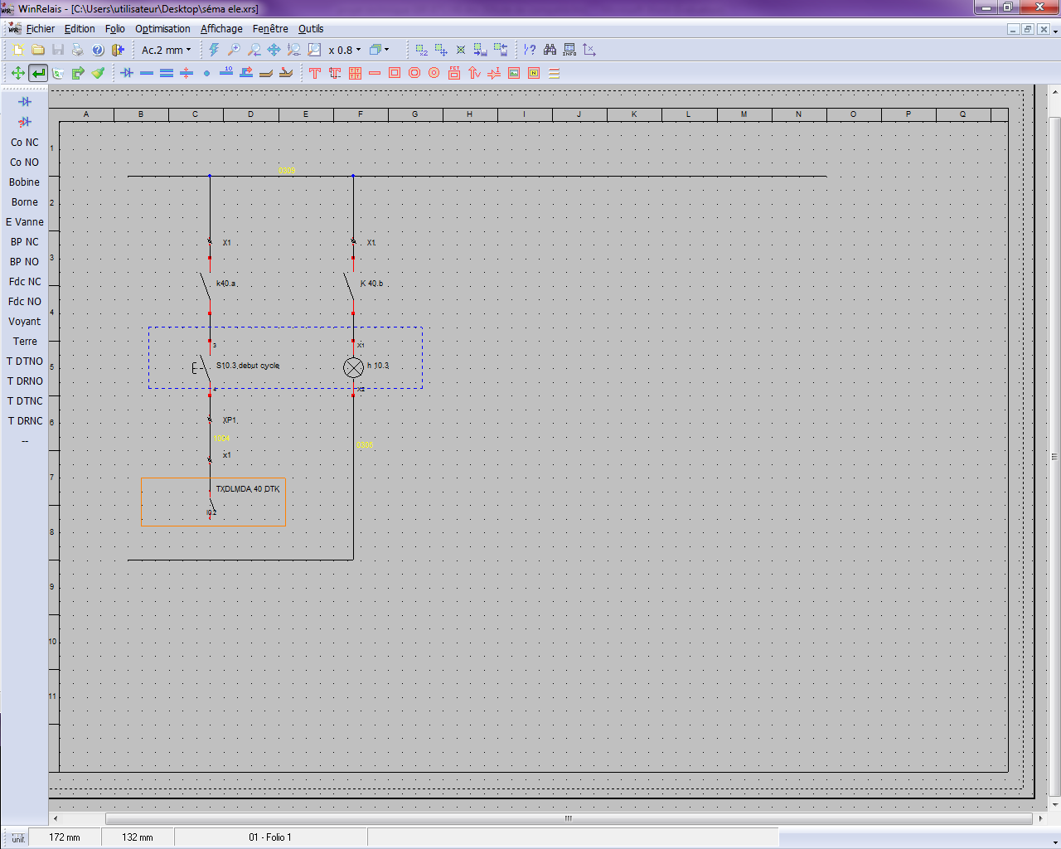Viewport: 1061px width, 849px height.
Task: Toggle the green return arrow mode button
Action: point(38,73)
